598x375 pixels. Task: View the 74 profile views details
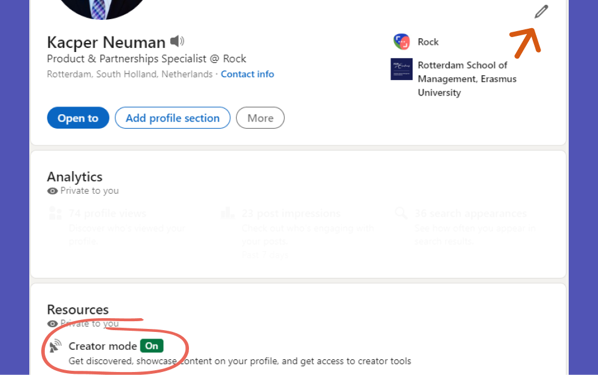click(x=108, y=214)
